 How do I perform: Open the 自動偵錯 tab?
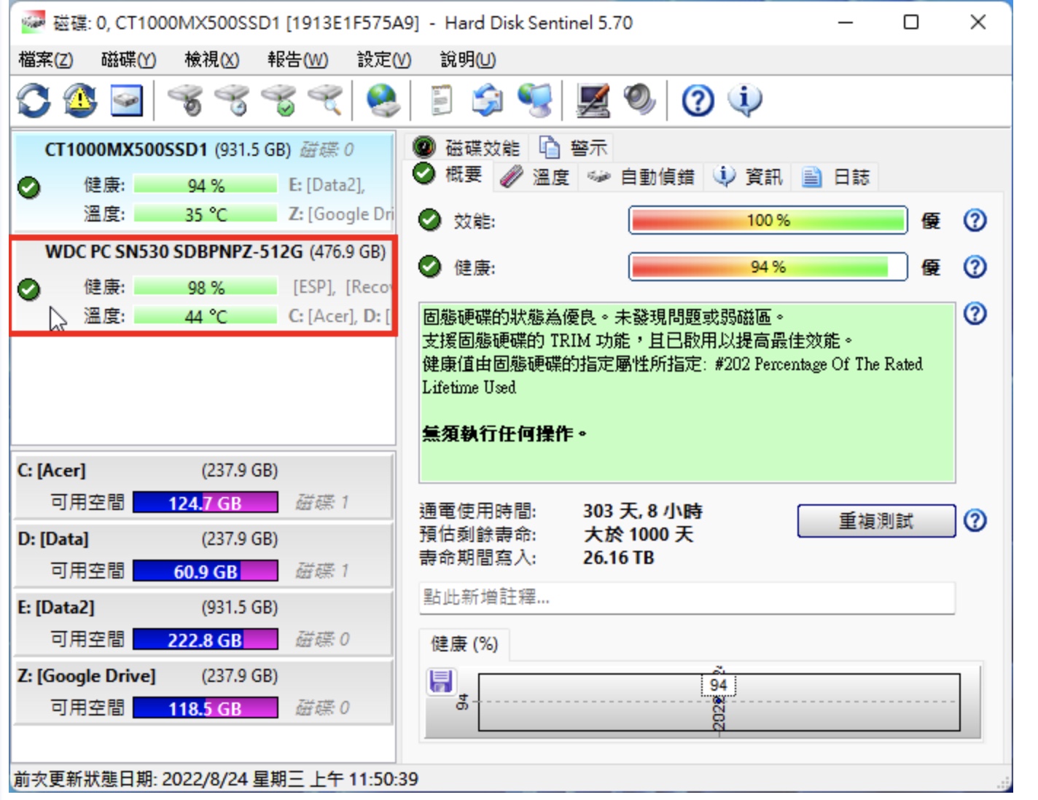click(x=641, y=176)
